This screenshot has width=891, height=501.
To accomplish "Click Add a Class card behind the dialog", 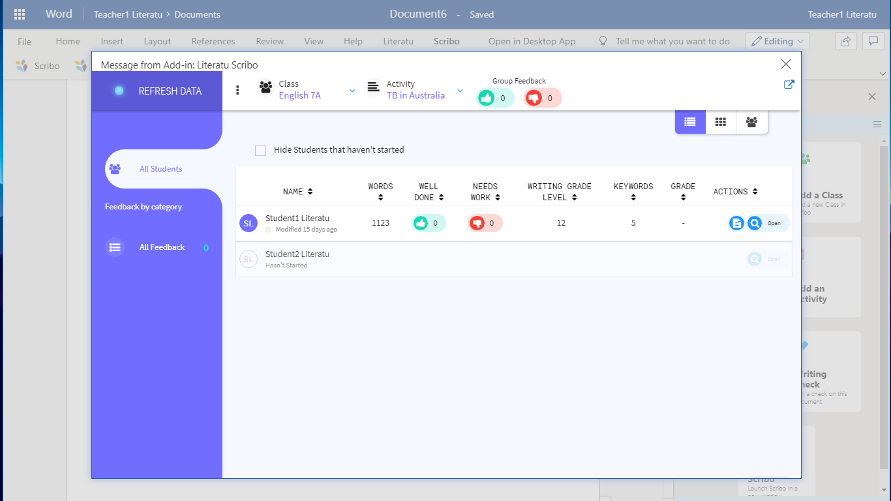I will [x=831, y=183].
